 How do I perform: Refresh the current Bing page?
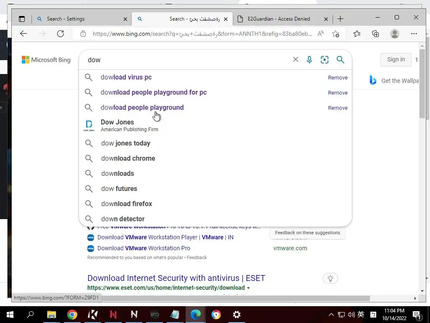(x=60, y=34)
